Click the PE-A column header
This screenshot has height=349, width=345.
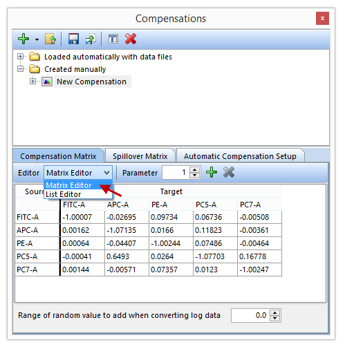(x=171, y=205)
